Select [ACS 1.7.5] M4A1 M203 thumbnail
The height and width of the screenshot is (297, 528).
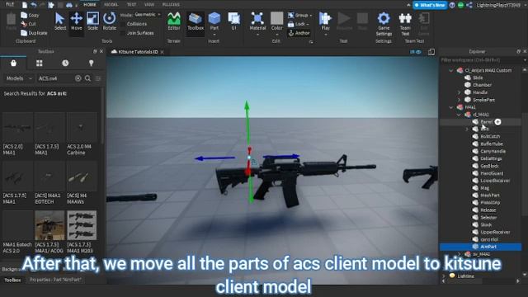click(x=82, y=225)
